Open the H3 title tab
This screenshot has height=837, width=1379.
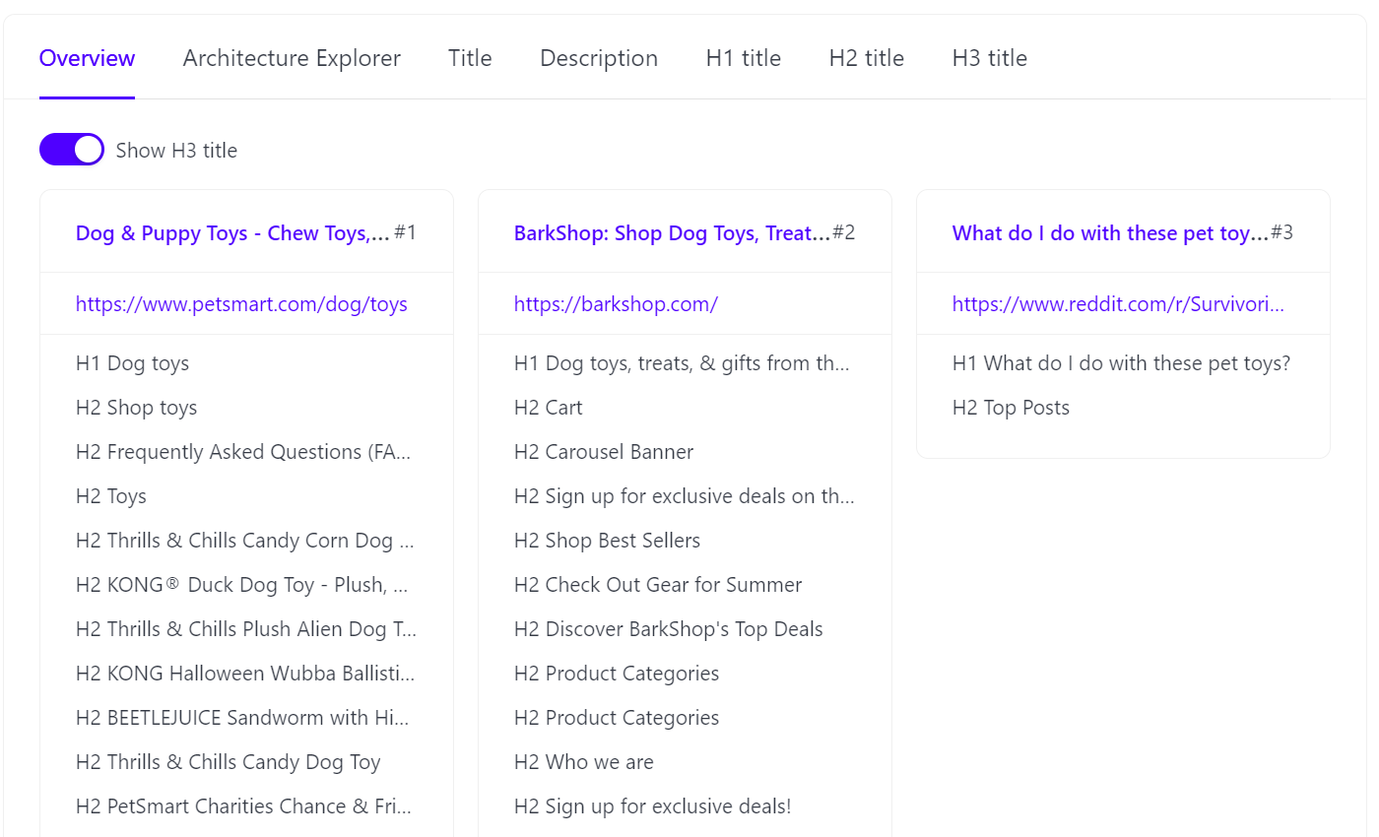click(990, 58)
